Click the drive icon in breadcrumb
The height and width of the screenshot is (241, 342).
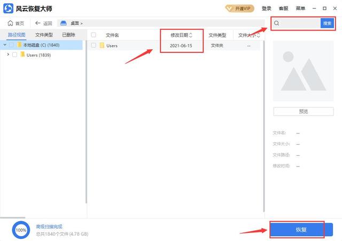64,23
